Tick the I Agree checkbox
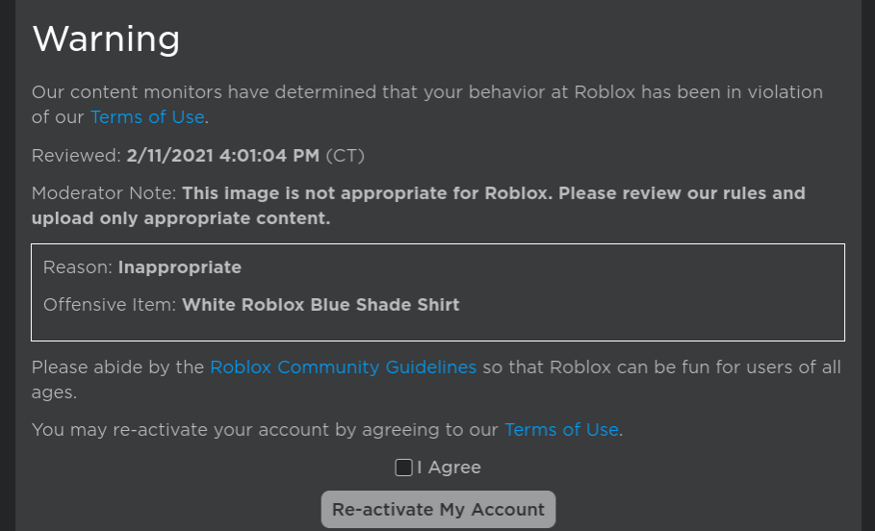 tap(404, 468)
